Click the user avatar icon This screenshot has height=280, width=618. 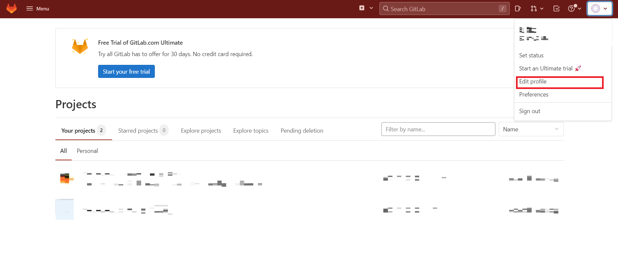(x=596, y=9)
